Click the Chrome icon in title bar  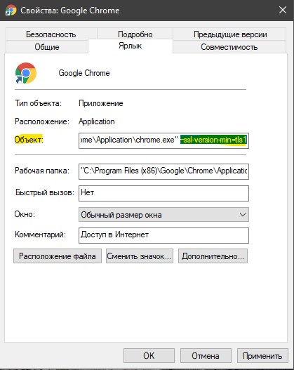[x=11, y=11]
